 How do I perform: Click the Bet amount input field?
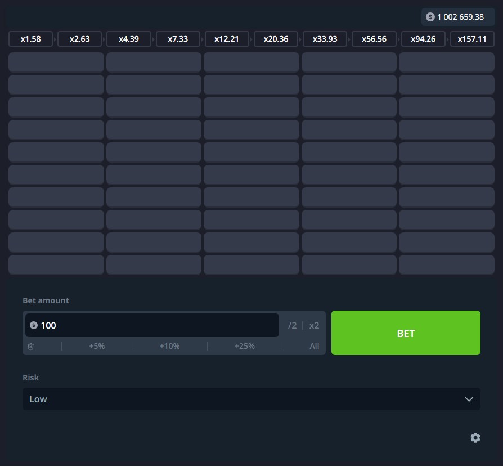158,325
